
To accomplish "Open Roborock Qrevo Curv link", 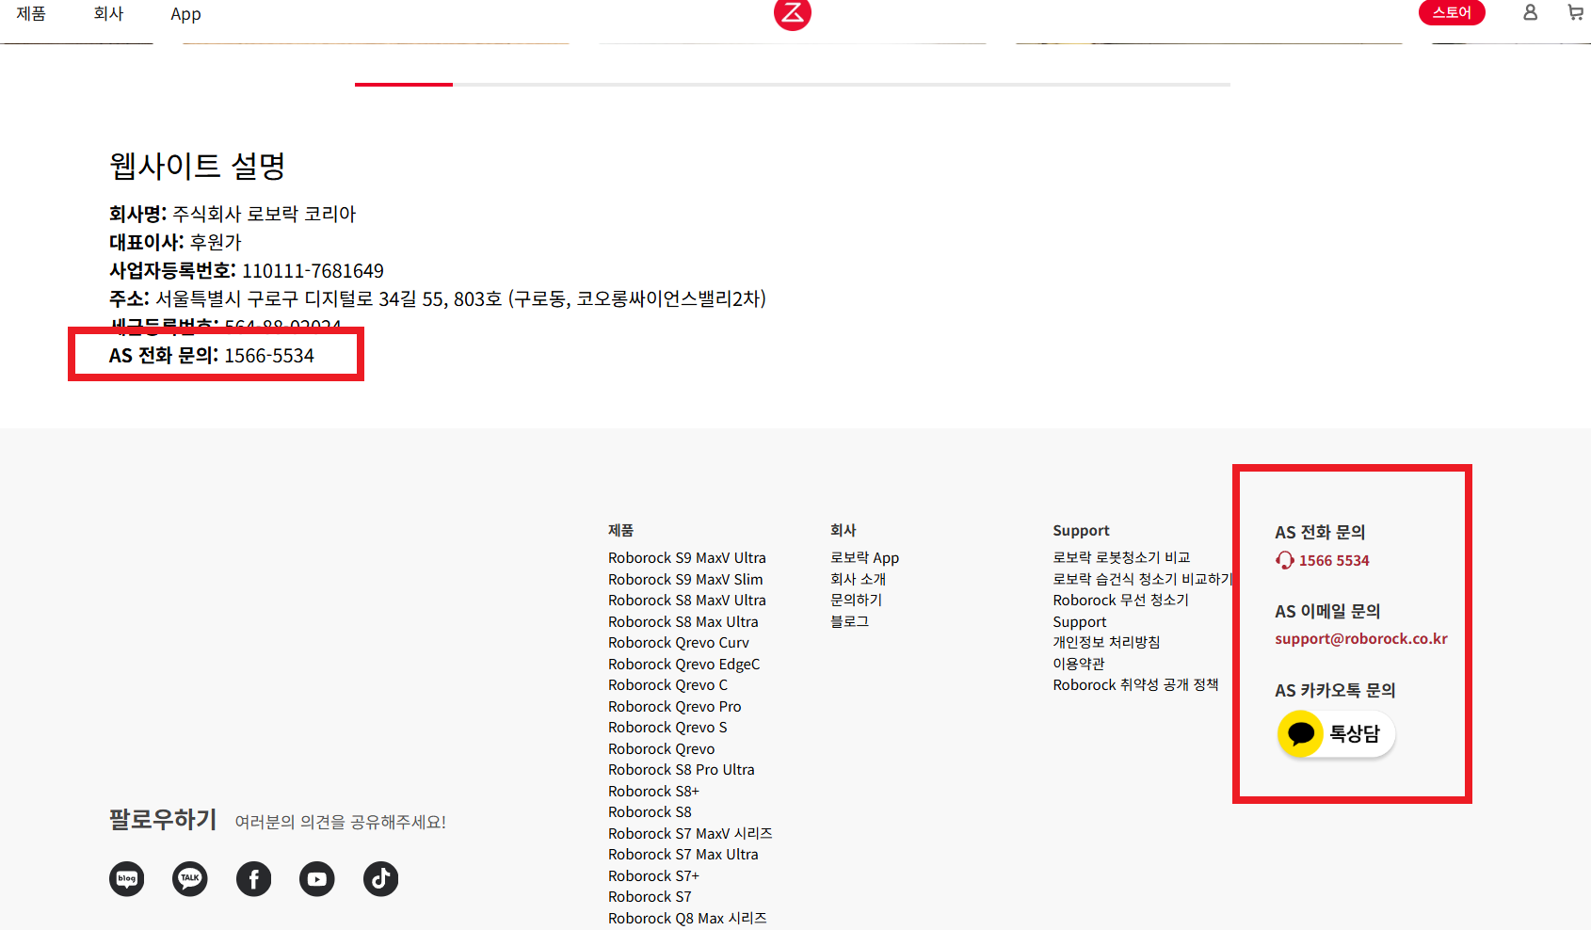I will (679, 643).
